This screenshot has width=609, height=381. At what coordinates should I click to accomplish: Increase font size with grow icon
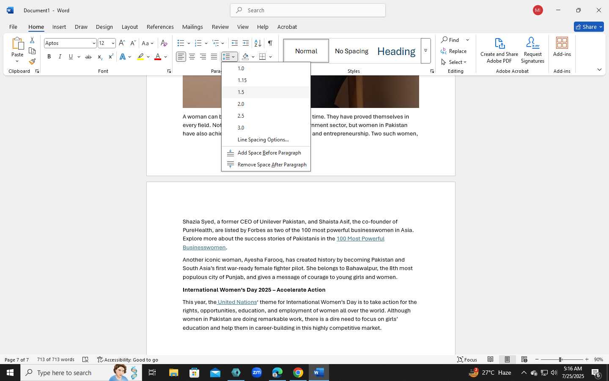point(122,43)
